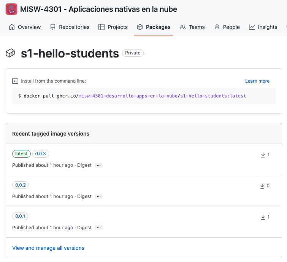Click the graph icon beside Insights
Image resolution: width=287 pixels, height=262 pixels.
pyautogui.click(x=252, y=27)
